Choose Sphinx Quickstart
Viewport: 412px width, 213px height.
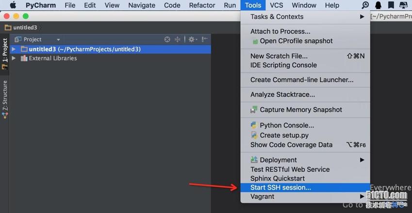tap(305, 179)
